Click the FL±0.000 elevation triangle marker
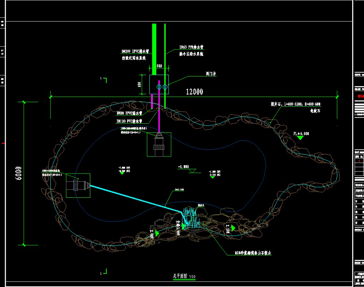Image resolution: width=364 pixels, height=287 pixels. (300, 138)
